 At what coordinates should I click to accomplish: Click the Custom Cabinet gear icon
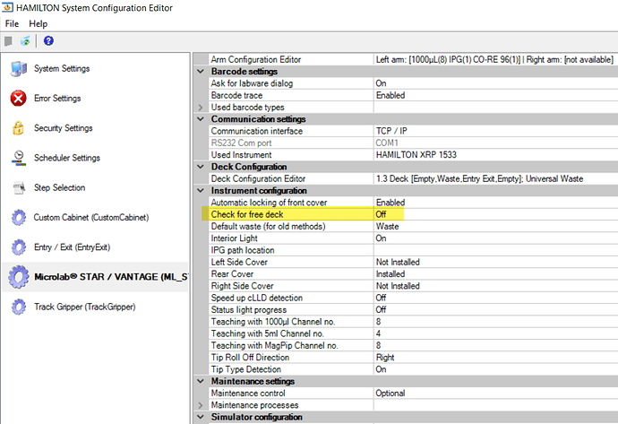click(x=18, y=217)
